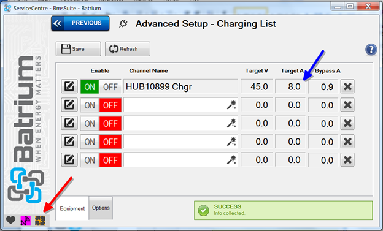Viewport: 383px width, 231px height.
Task: Click edit icon of fourth channel row
Action: (69, 141)
